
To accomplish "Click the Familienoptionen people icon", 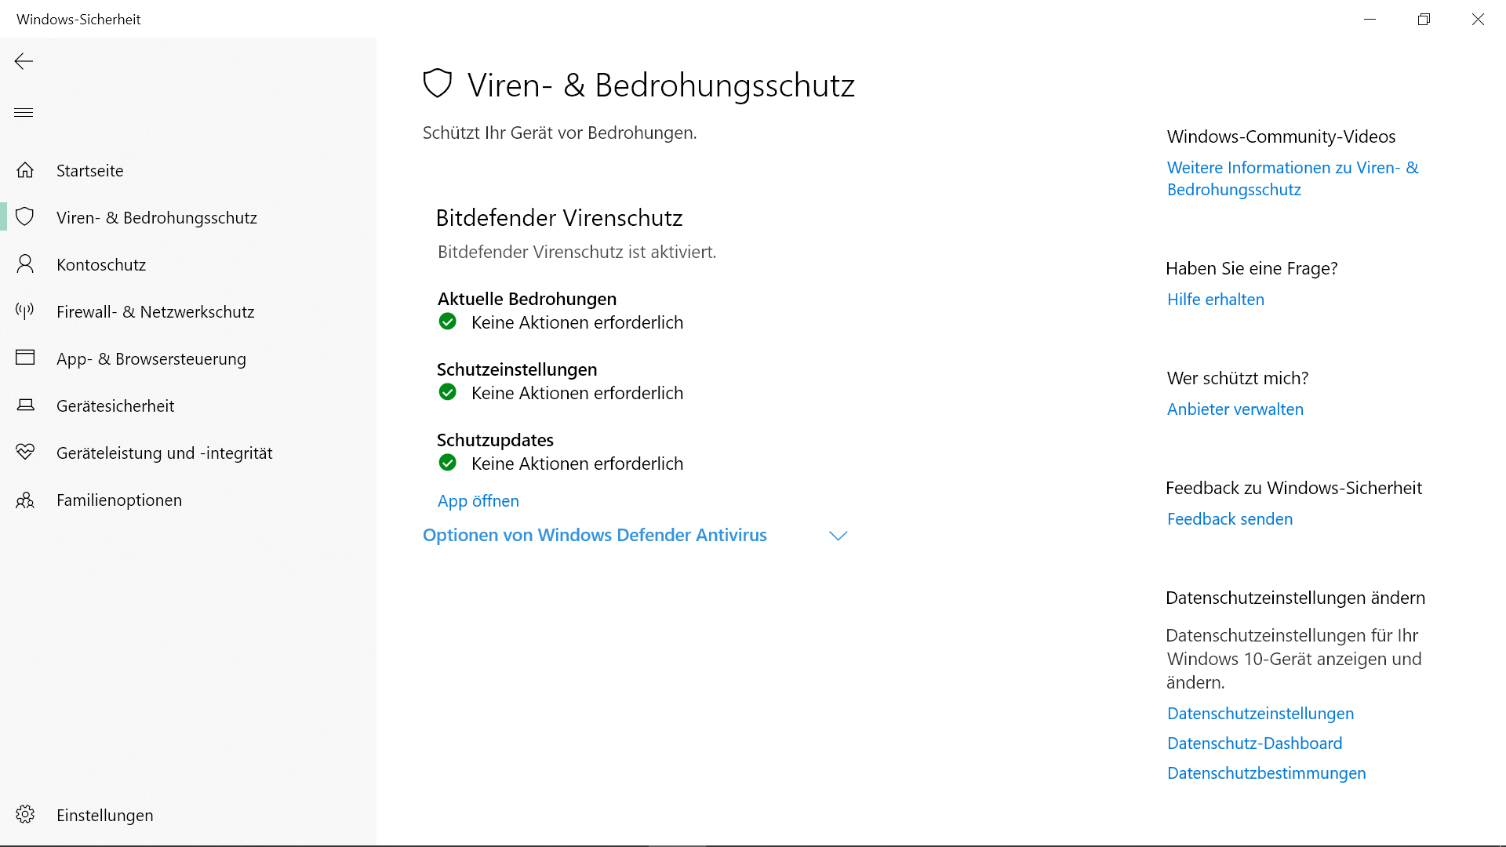I will coord(25,500).
